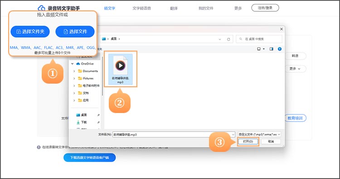Select the 名师辅导讲座.mp3 file thumbnail
This screenshot has width=340, height=179.
point(121,69)
